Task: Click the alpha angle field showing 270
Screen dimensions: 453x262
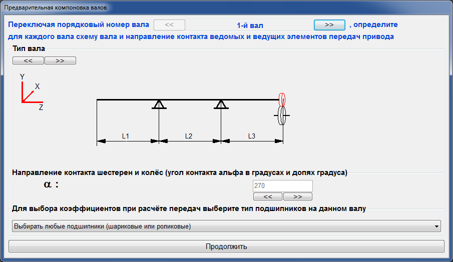Action: (282, 186)
